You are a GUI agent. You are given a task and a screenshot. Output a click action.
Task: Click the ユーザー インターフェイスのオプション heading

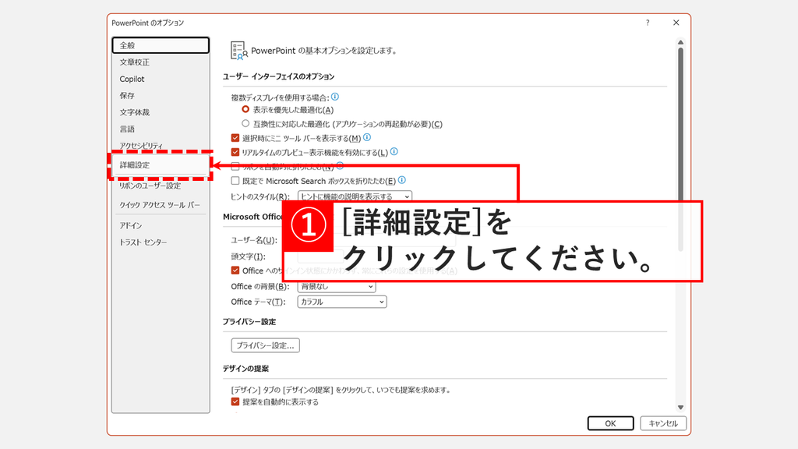click(x=278, y=76)
